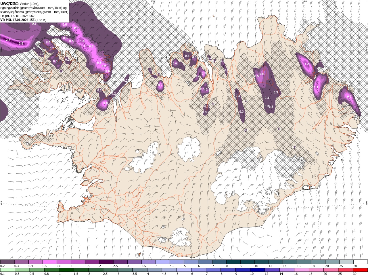The height and width of the screenshot is (276, 368).
Task: Click the '1.3' value in the northeast
Action: click(306, 64)
